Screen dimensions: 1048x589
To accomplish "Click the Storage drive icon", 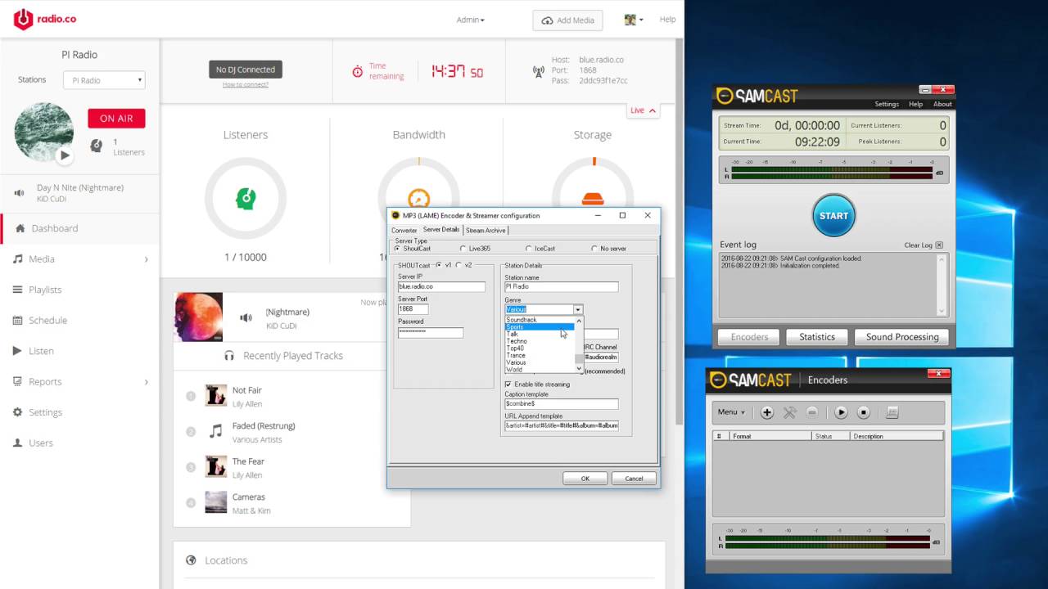I will [x=592, y=198].
